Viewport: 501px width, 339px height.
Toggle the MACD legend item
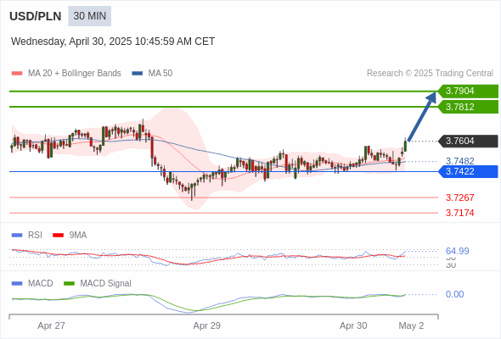[x=32, y=283]
